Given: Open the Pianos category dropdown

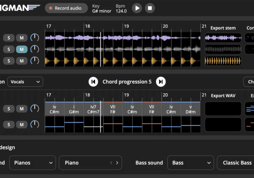Looking at the screenshot, I should [x=32, y=163].
